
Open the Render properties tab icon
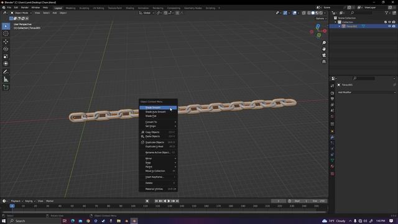pos(332,93)
